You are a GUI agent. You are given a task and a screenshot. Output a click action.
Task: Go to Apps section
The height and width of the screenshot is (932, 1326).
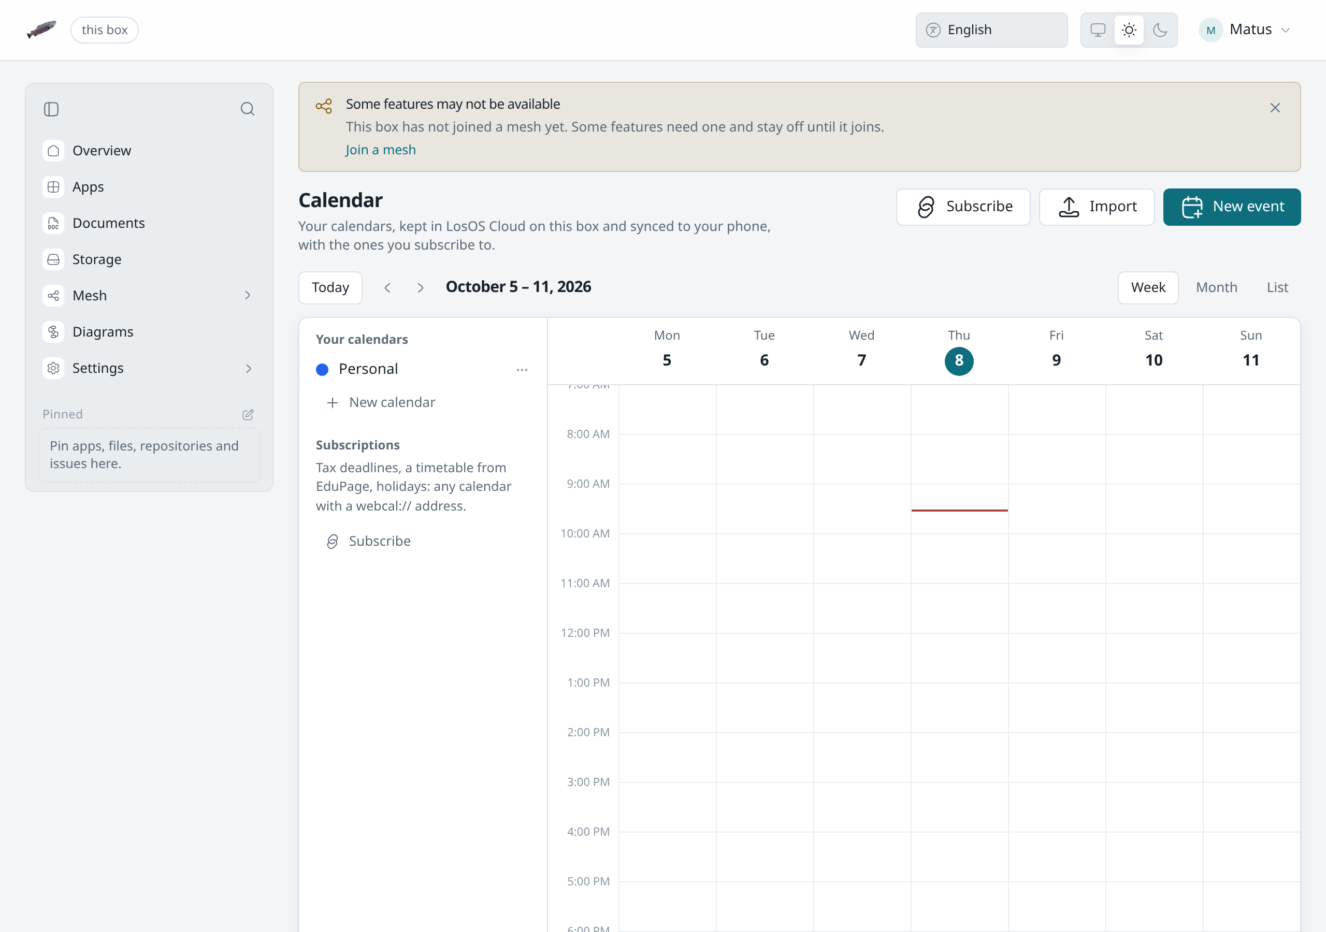pos(149,186)
